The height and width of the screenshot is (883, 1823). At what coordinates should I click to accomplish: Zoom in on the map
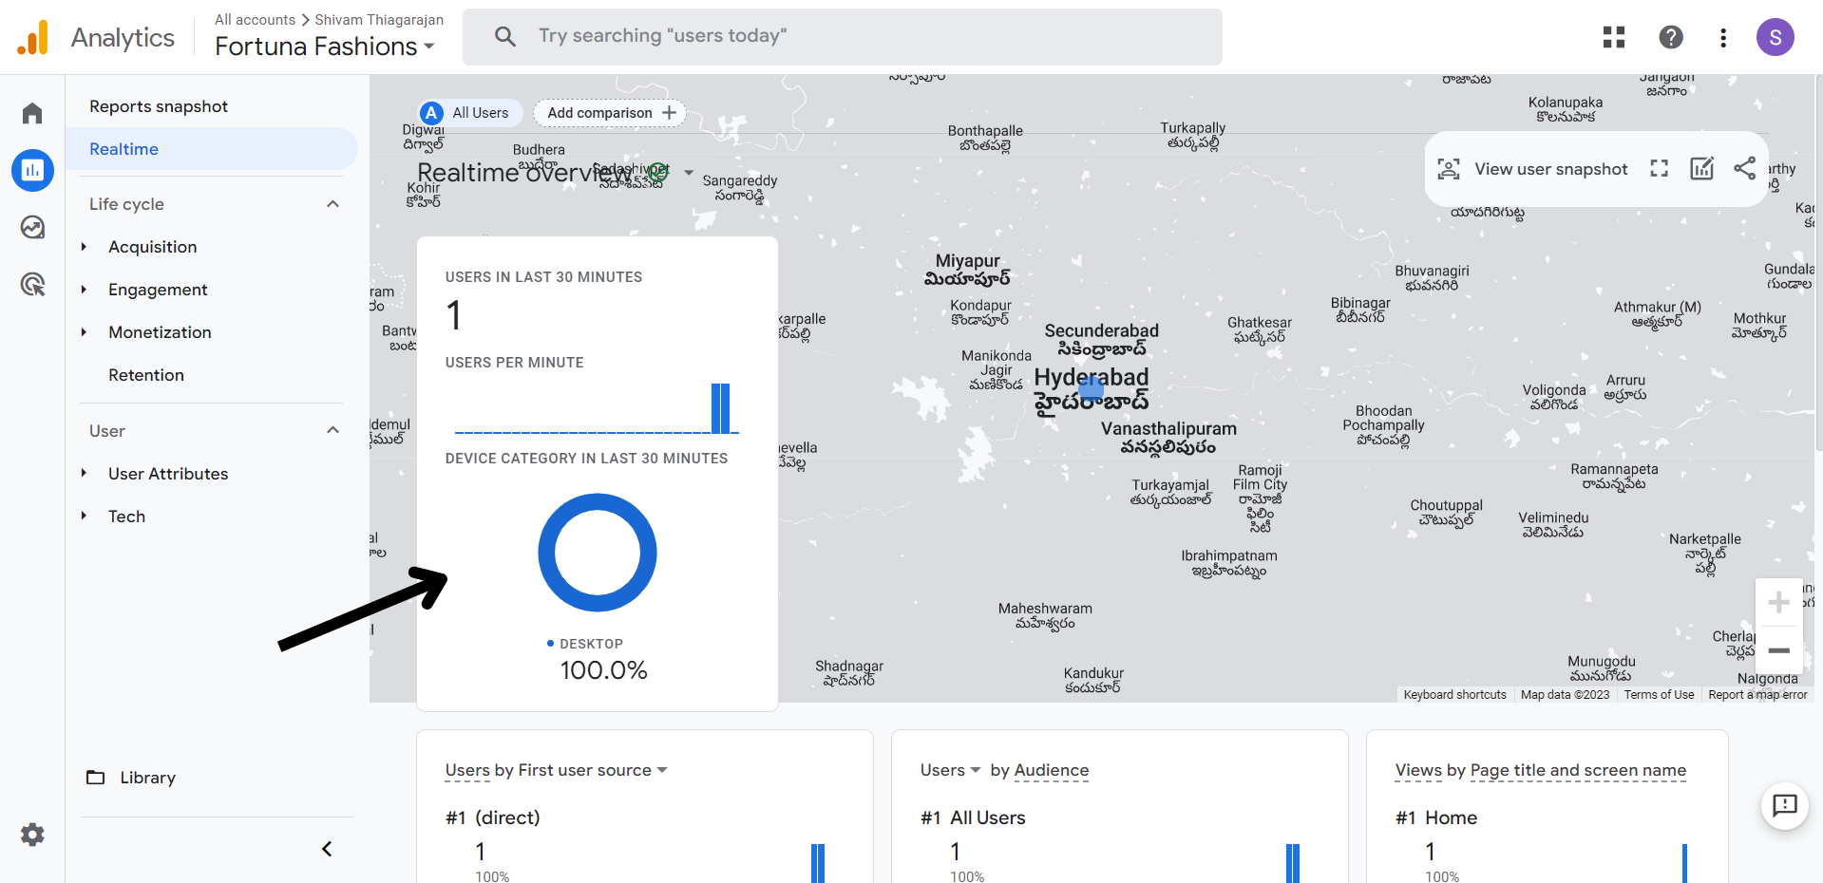[1778, 603]
